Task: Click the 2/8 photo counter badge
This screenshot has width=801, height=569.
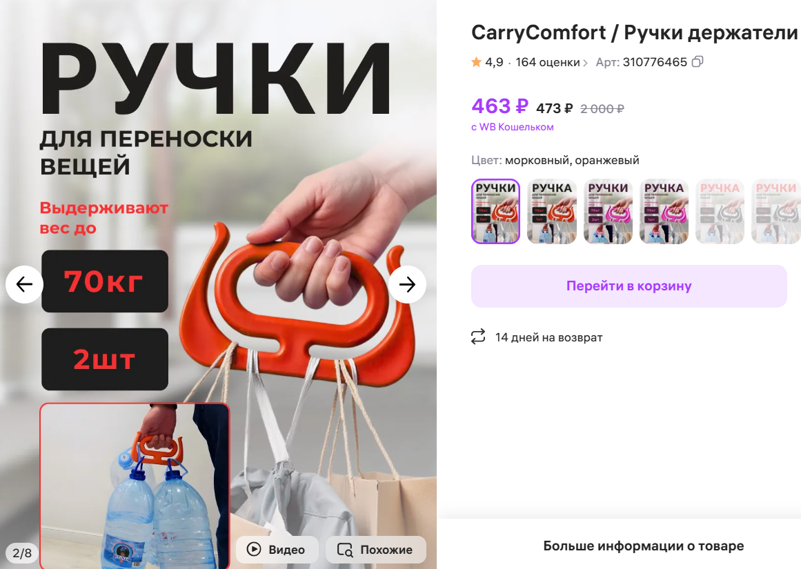Action: 22,552
